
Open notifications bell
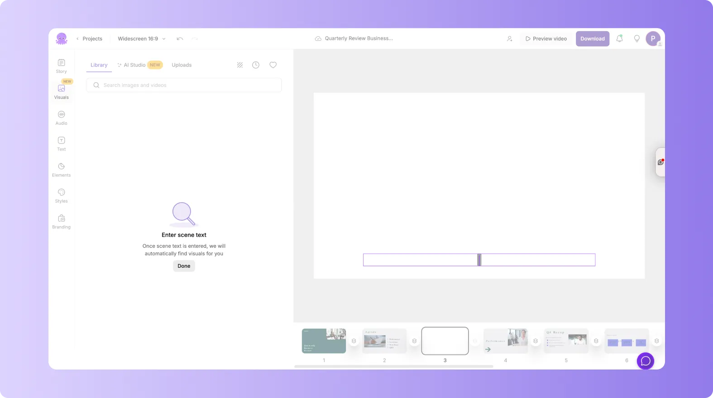[x=619, y=38]
